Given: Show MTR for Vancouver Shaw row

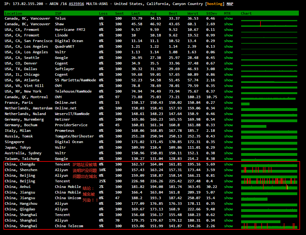Looking at the screenshot, I should point(228,24).
